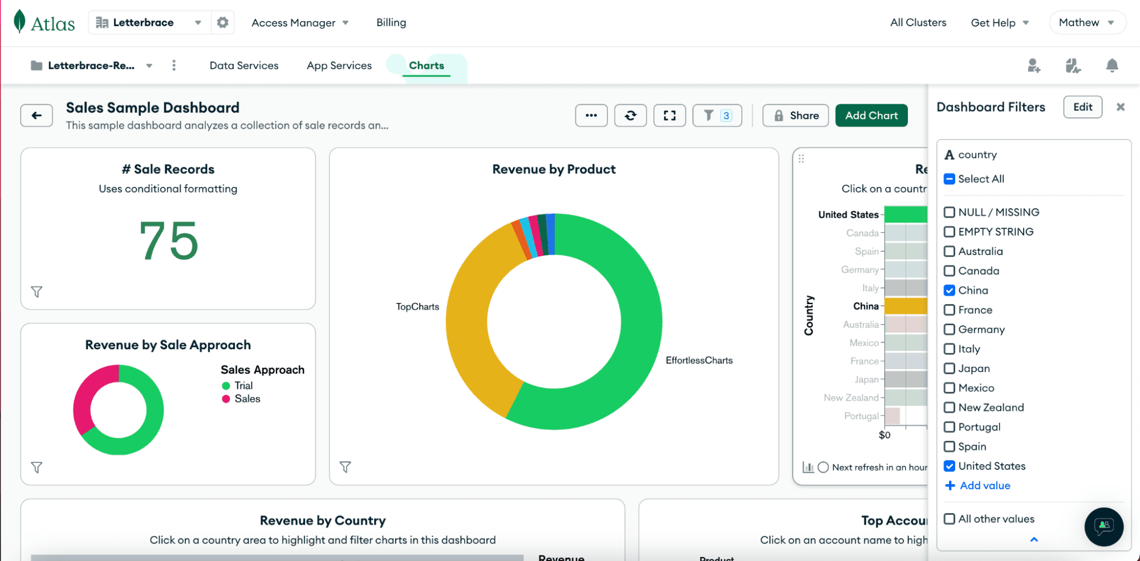Image resolution: width=1140 pixels, height=561 pixels.
Task: Open the more options ellipsis menu
Action: (x=591, y=115)
